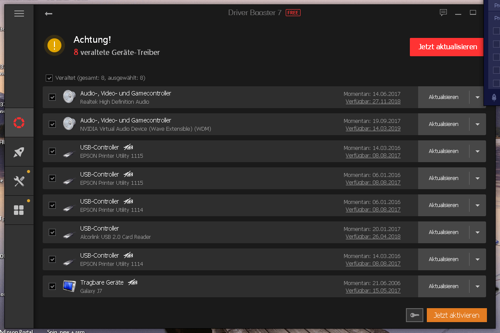Click Jetzt aktivieren orange button
Image resolution: width=500 pixels, height=333 pixels.
(456, 315)
